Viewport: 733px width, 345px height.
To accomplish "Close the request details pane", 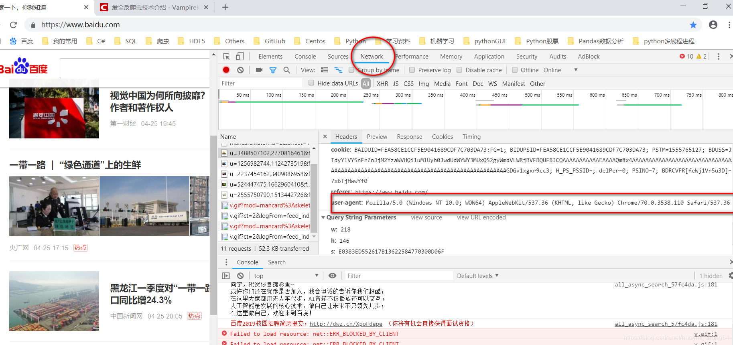I will pyautogui.click(x=325, y=136).
